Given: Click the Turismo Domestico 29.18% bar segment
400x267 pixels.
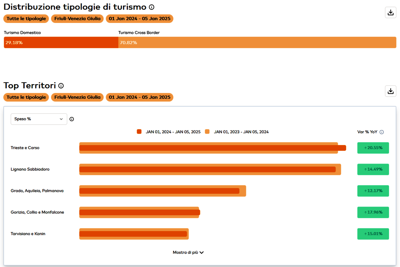Looking at the screenshot, I should click(x=61, y=43).
